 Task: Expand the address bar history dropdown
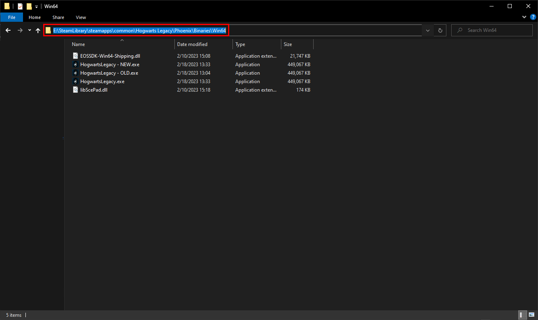click(x=427, y=30)
